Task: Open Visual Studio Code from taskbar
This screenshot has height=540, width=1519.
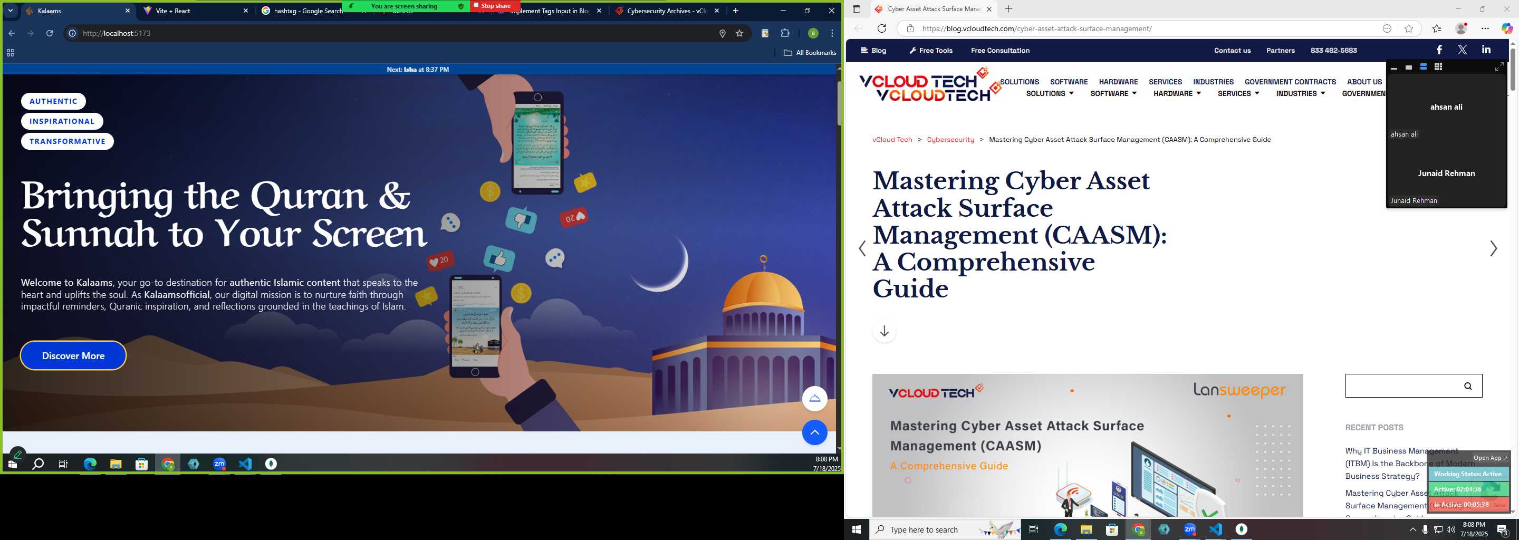Action: click(x=1215, y=529)
